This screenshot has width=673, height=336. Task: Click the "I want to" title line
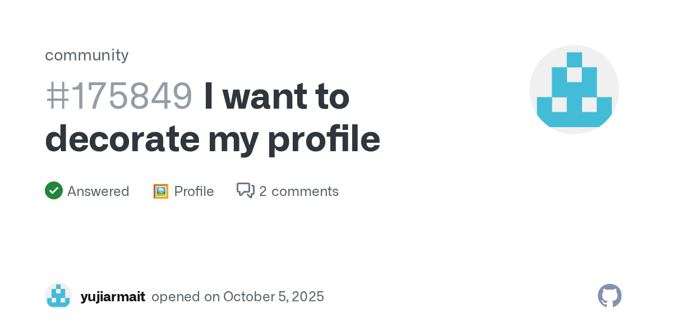(x=276, y=96)
